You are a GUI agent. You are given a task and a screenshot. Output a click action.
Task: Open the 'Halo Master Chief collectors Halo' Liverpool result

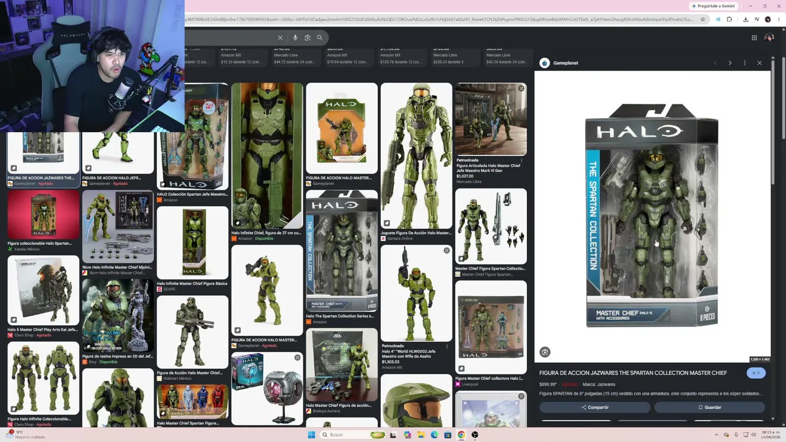tap(491, 334)
